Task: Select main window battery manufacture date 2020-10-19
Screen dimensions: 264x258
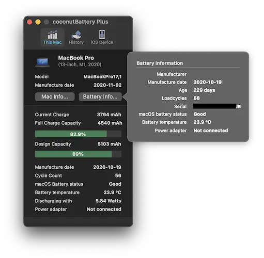Action: (x=107, y=167)
